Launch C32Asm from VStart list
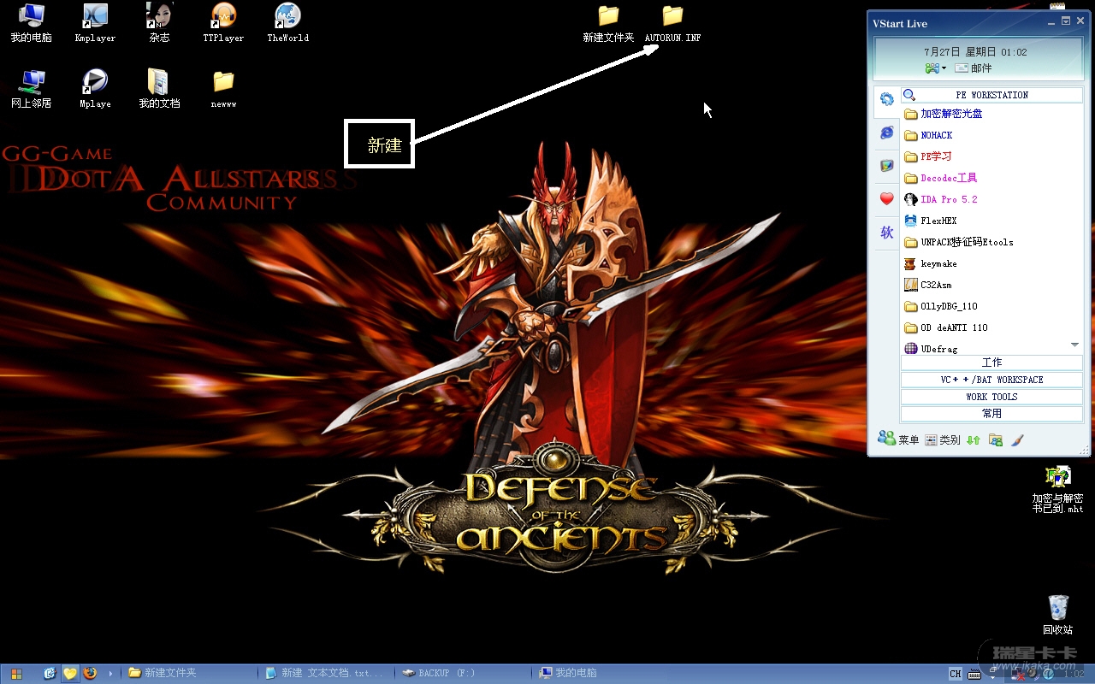 (x=928, y=285)
